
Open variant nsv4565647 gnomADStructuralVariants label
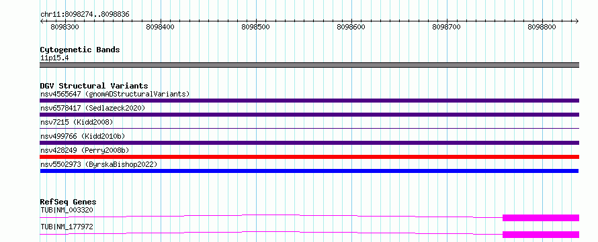115,94
